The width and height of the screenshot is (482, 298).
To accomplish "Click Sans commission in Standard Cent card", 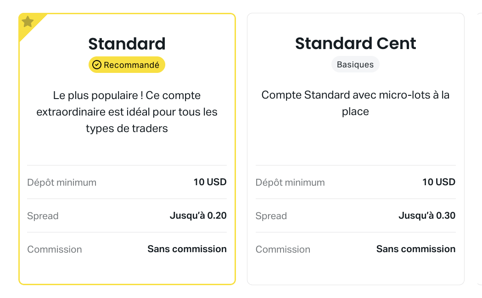I will [x=416, y=249].
